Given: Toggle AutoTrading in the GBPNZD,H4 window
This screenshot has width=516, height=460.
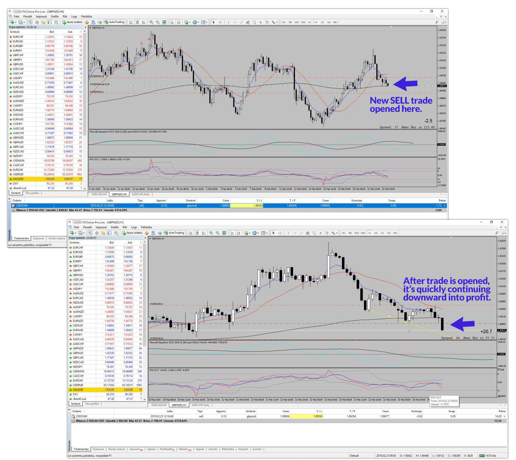Looking at the screenshot, I should pyautogui.click(x=114, y=22).
